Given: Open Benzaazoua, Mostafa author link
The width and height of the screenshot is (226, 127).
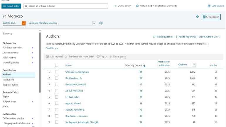Looking at the screenshot, I should [76, 84].
